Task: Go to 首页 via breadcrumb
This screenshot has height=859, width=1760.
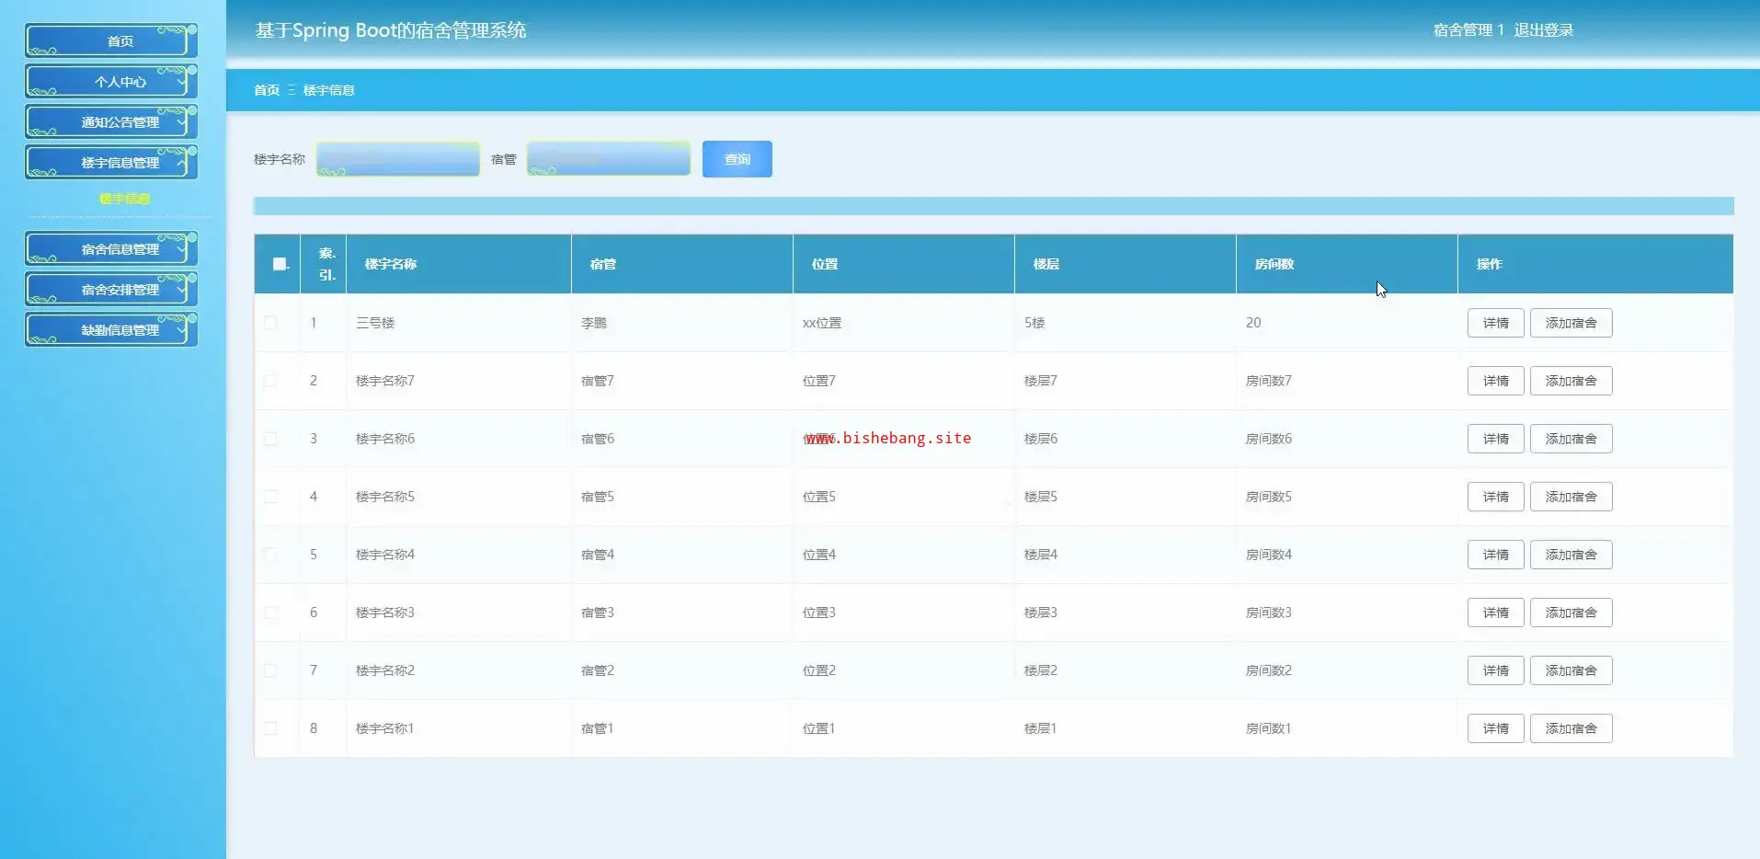Action: coord(267,90)
